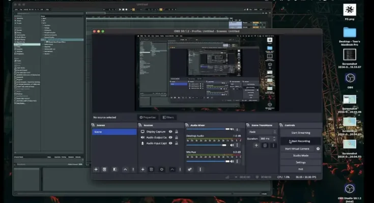The width and height of the screenshot is (374, 203).
Task: Open scene filters icon in Scenes panel
Action: 115,169
